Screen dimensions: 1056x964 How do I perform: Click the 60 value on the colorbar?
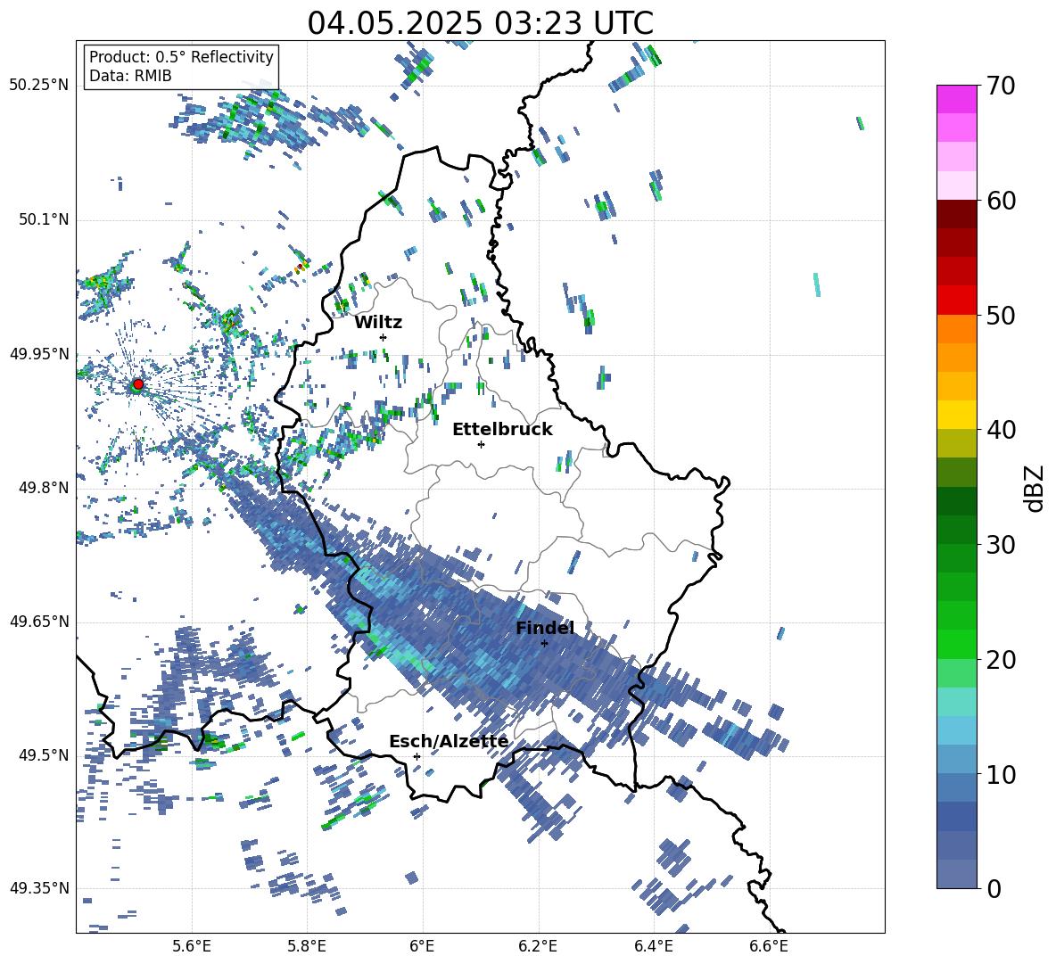pos(1001,201)
